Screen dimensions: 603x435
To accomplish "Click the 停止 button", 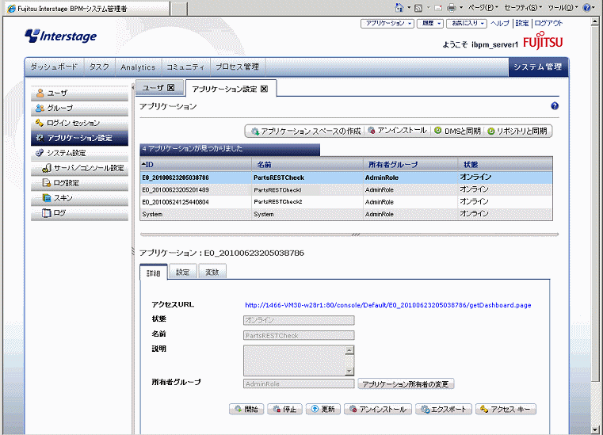I will 285,409.
